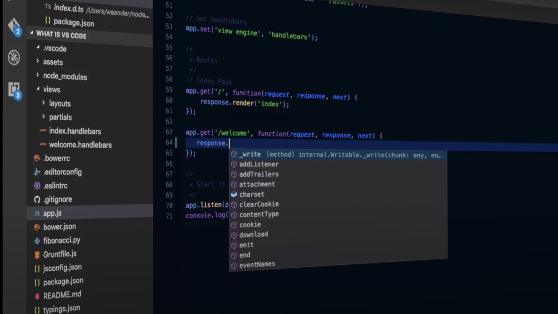Pick the clearCookie suggestion
The image size is (558, 314).
coord(259,204)
